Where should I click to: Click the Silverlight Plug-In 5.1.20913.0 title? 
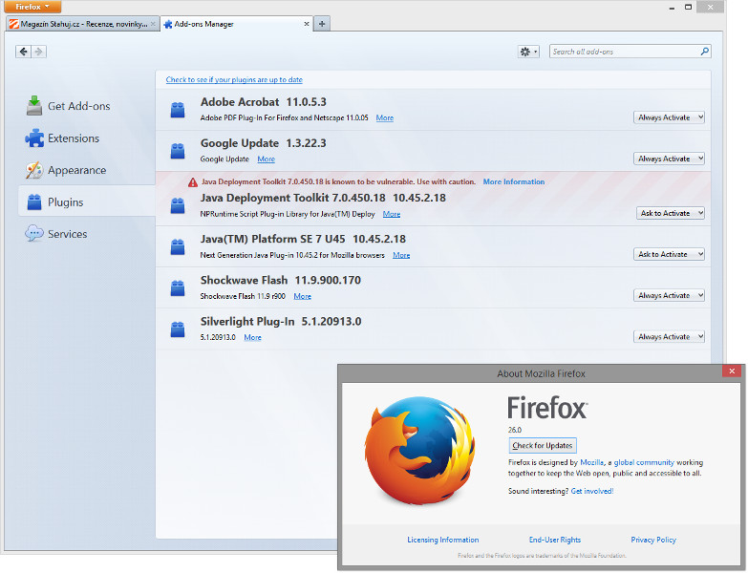[x=281, y=321]
